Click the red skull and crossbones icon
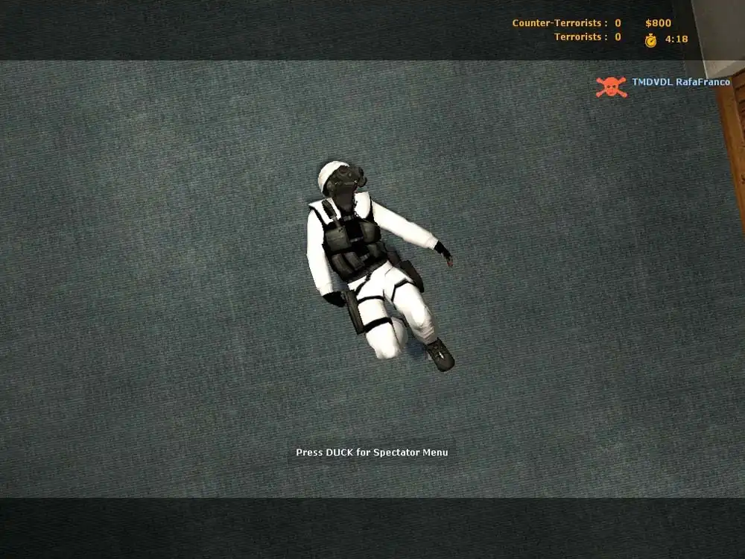This screenshot has height=559, width=745. point(610,86)
